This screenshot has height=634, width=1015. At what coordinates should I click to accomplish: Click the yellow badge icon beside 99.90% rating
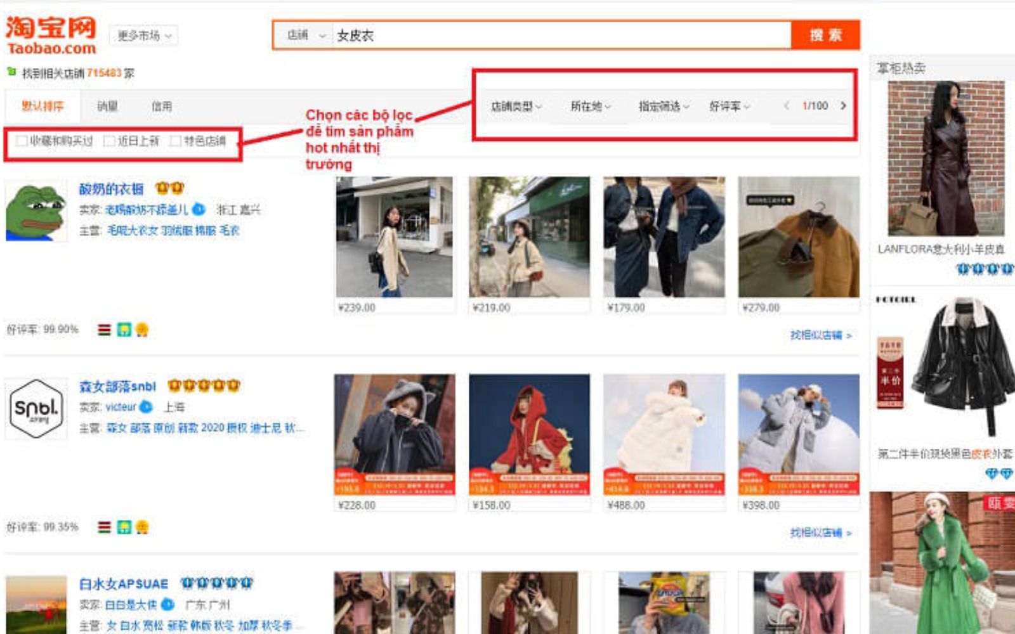tap(142, 330)
